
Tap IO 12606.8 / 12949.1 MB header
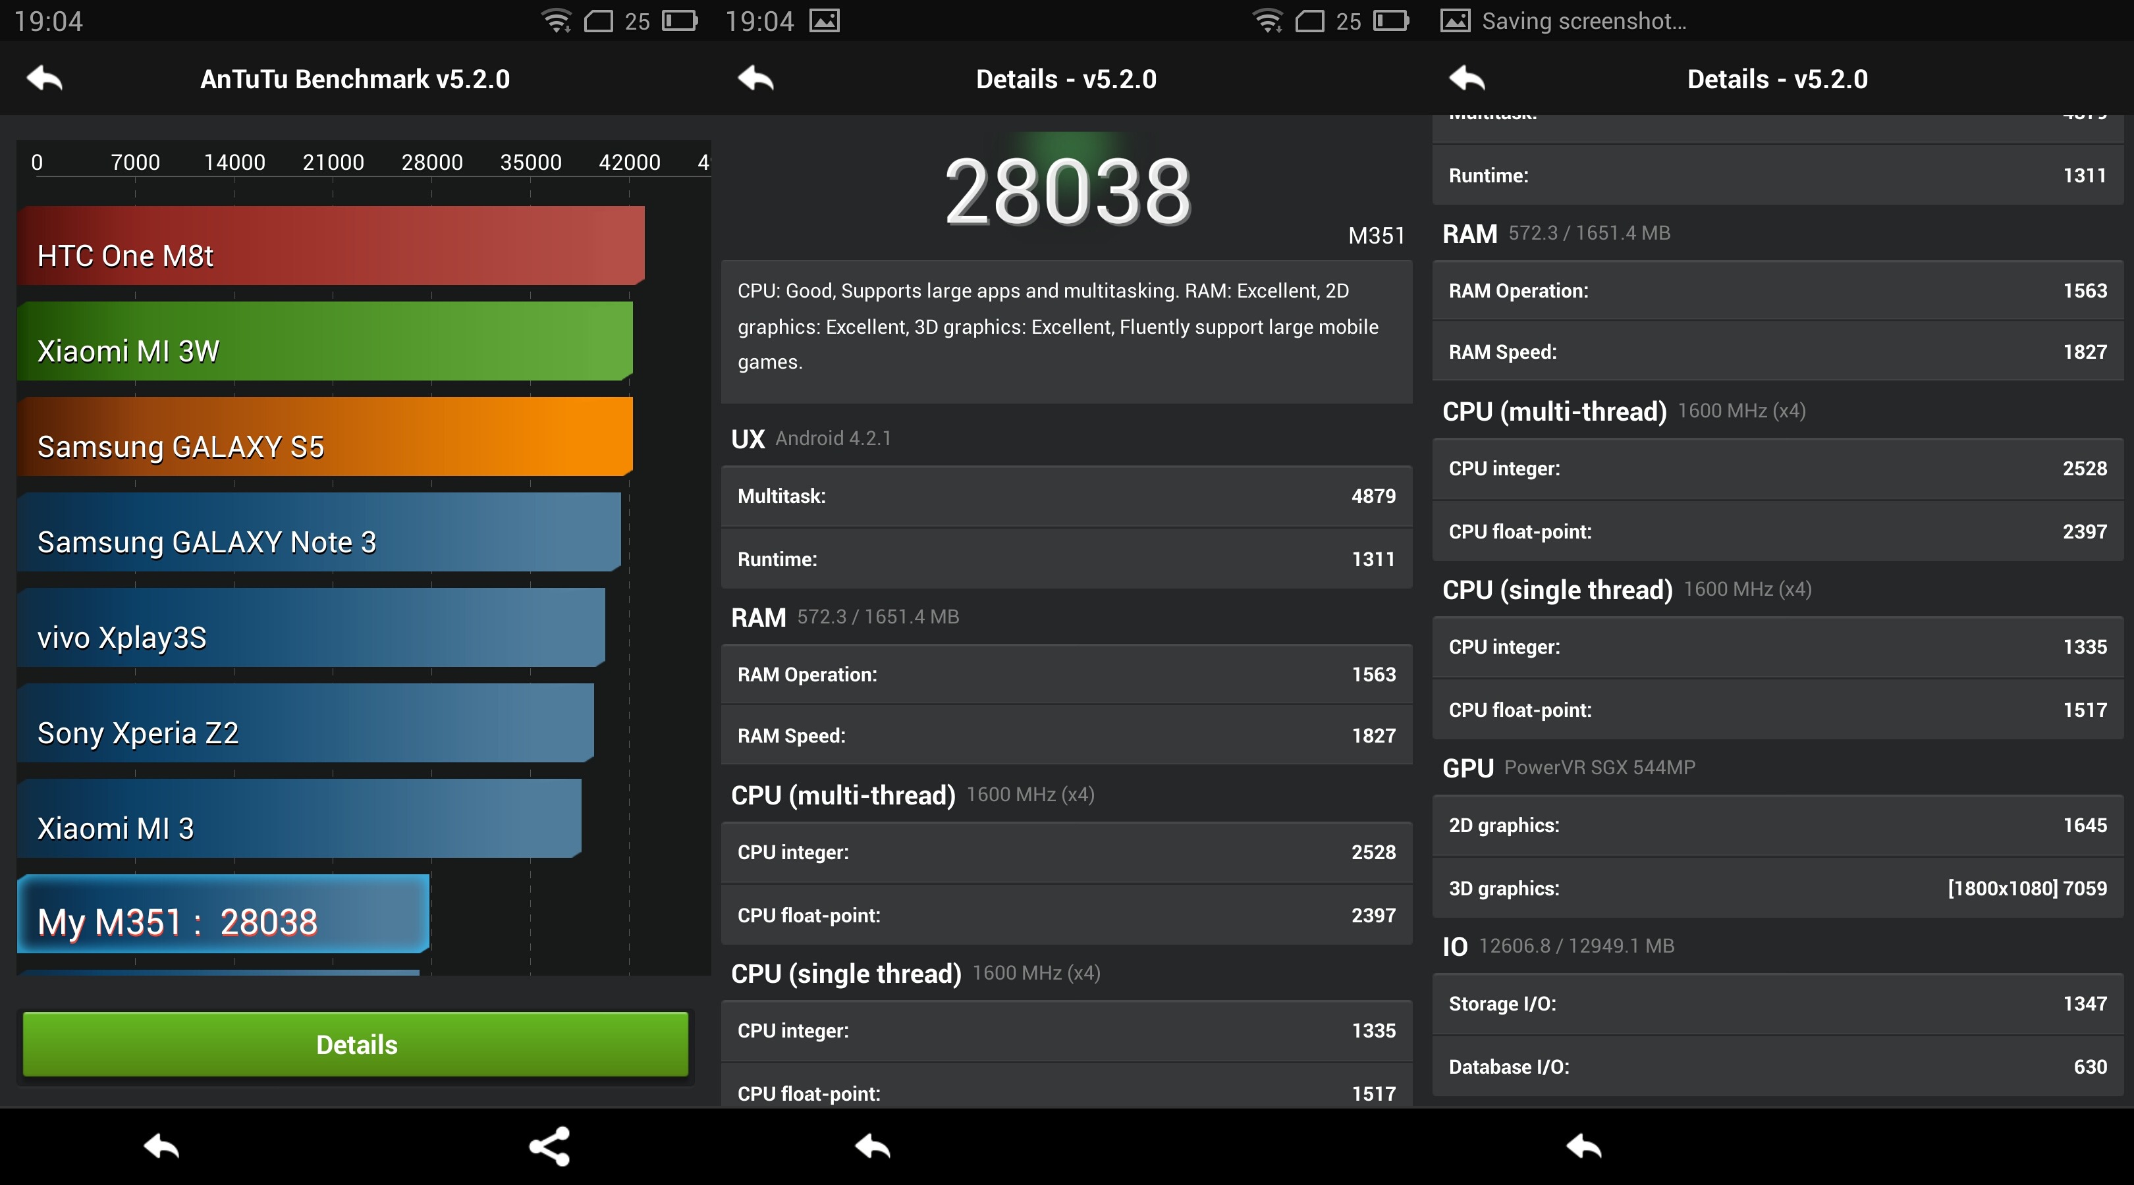1558,945
